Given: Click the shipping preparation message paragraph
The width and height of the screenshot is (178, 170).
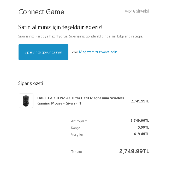Looking at the screenshot, I should (81, 36).
